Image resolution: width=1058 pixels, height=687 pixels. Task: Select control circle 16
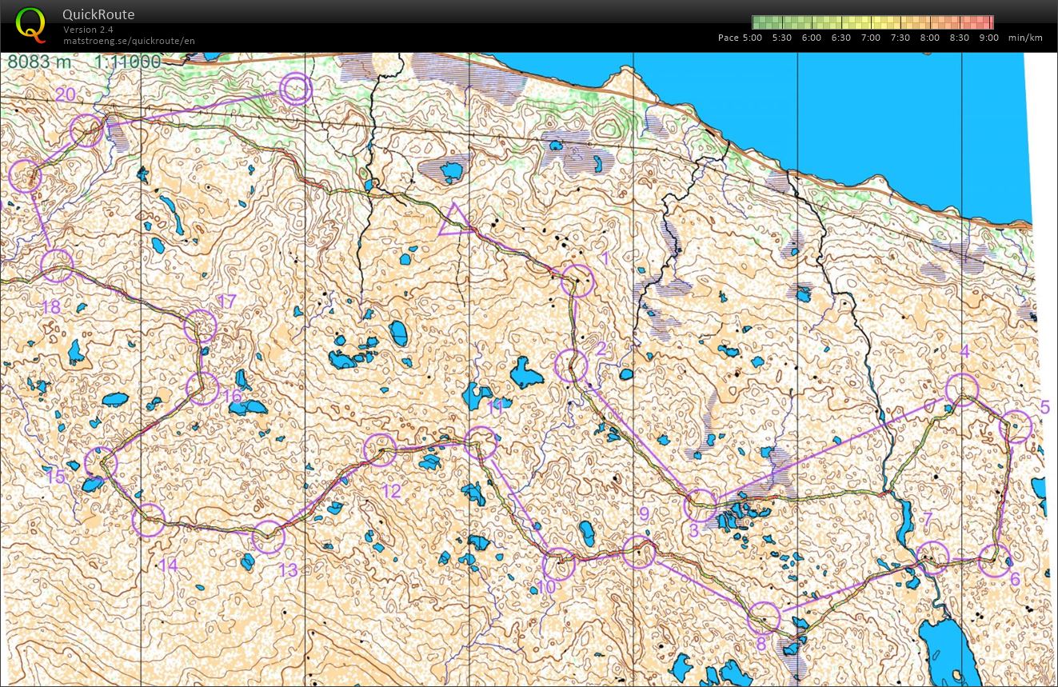click(202, 389)
